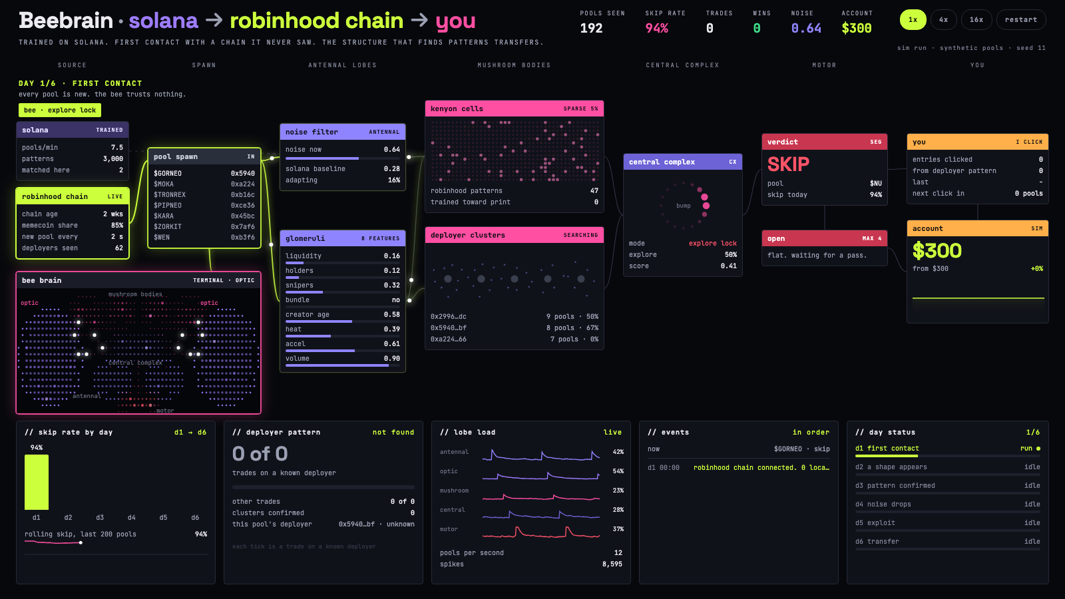Click the explore lock mode value
Image resolution: width=1065 pixels, height=599 pixels.
pyautogui.click(x=712, y=244)
